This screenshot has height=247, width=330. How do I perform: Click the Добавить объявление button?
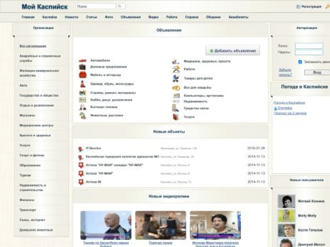coord(233,50)
